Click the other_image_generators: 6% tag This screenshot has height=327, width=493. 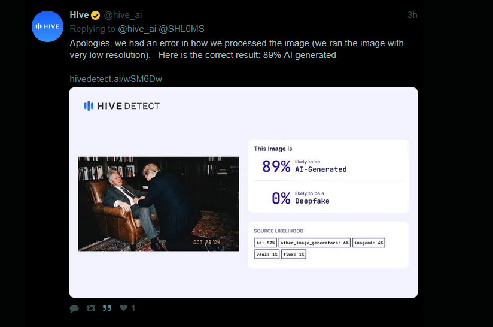point(315,243)
